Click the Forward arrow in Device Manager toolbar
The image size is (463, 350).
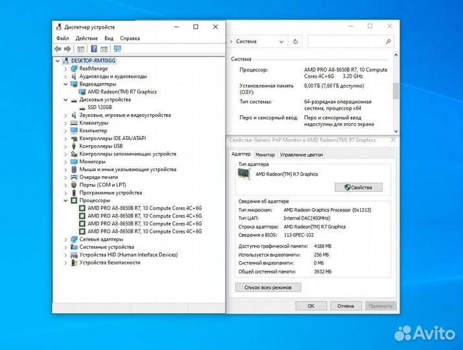coord(67,49)
